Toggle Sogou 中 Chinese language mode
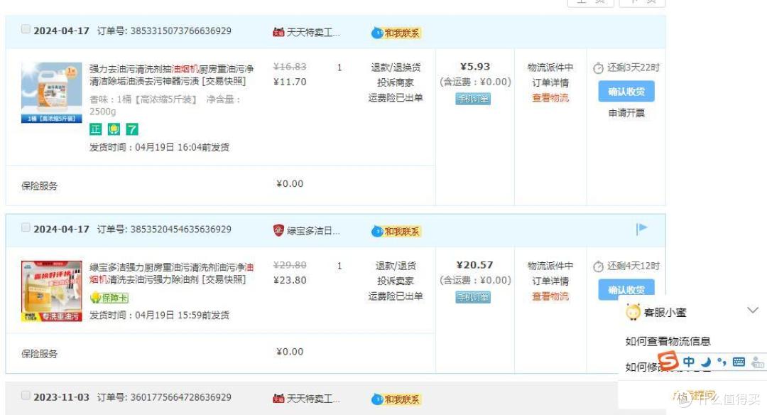Screen dimensions: 767x415 coord(689,362)
